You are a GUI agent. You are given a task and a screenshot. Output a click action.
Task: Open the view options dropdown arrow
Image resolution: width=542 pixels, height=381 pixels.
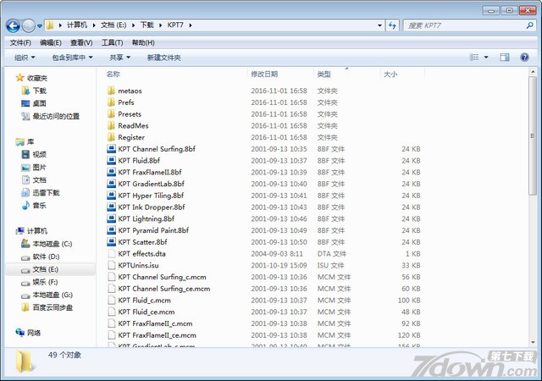(486, 57)
